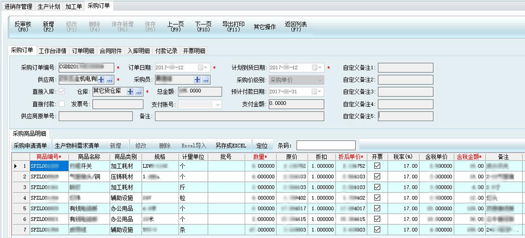
Task: Toggle the 直接付款 checkbox
Action: point(62,104)
